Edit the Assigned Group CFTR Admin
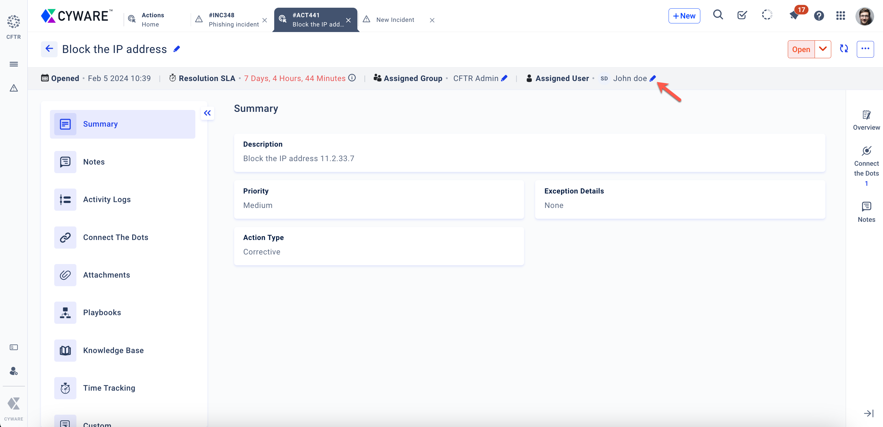The width and height of the screenshot is (883, 427). tap(504, 79)
